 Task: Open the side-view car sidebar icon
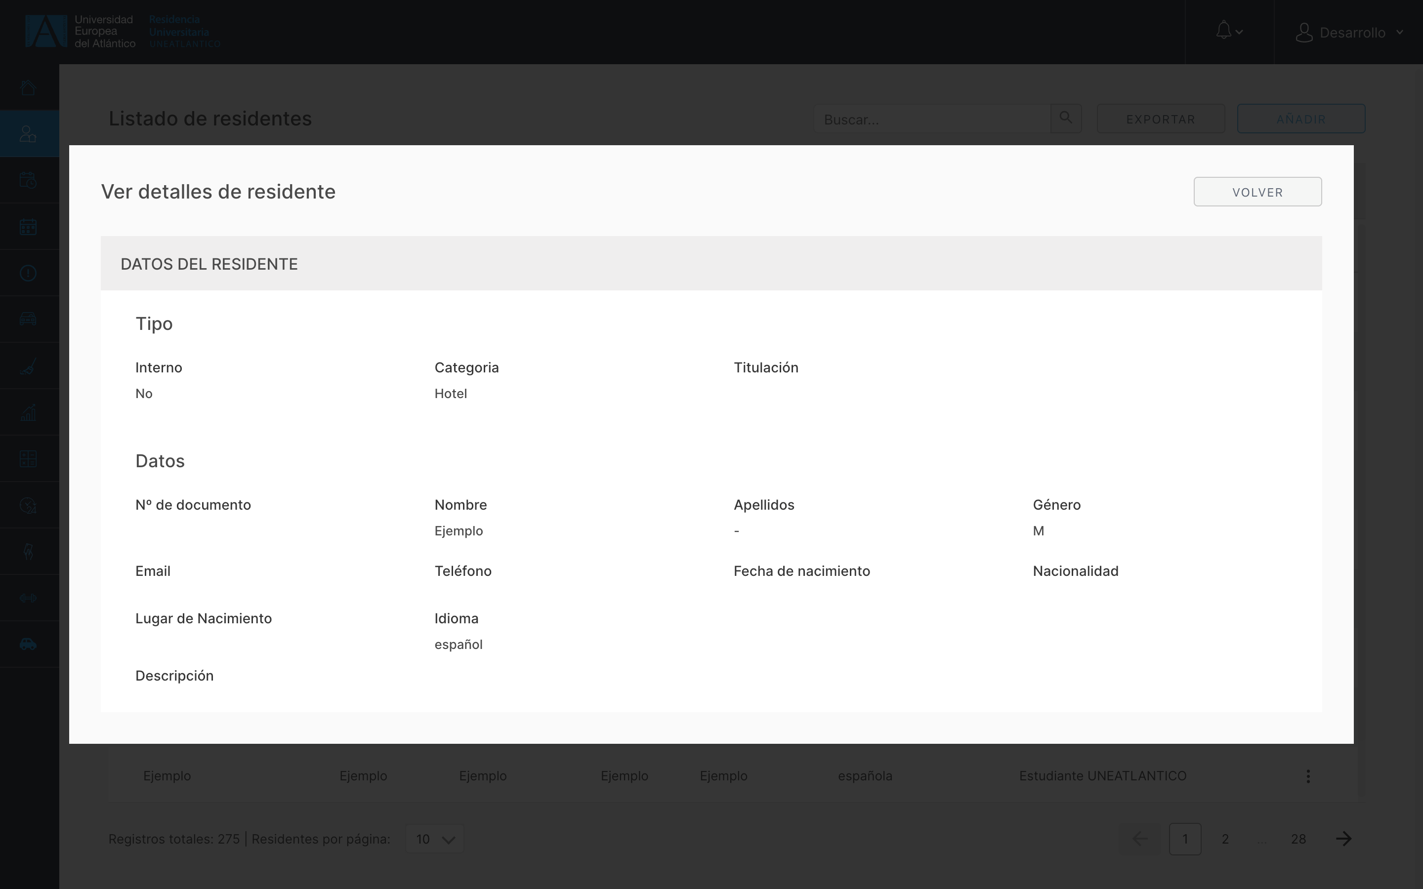pos(28,645)
